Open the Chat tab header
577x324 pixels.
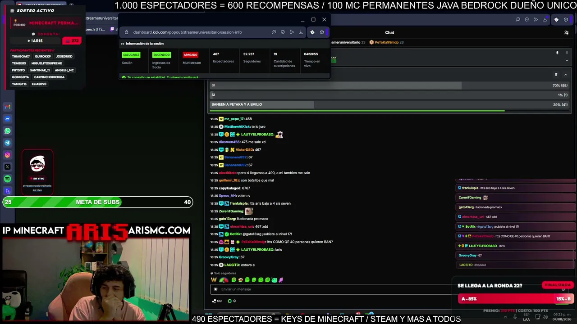[x=389, y=32]
